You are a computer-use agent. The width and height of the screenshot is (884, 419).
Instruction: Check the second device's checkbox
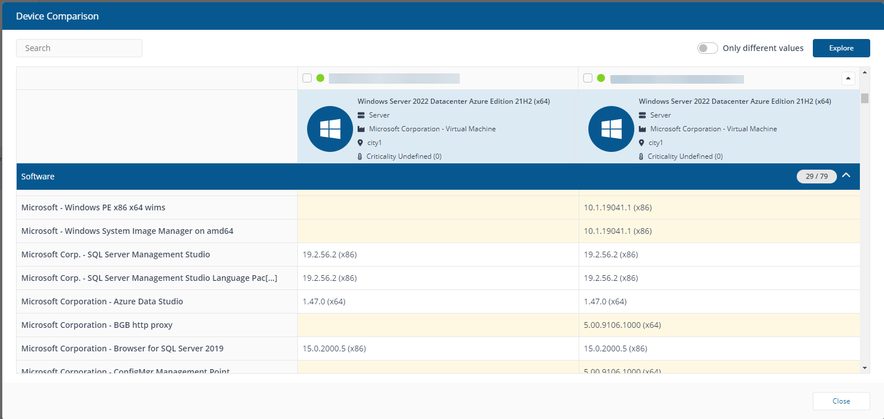(x=588, y=78)
